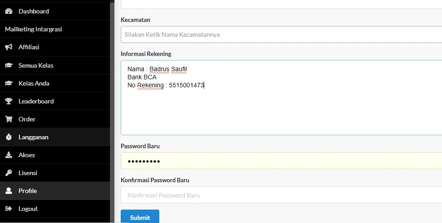
Task: Click the Affiliasi megaphone icon
Action: click(x=9, y=47)
